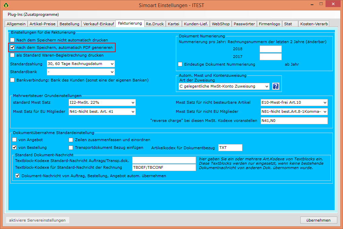Viewport: 343px width, 229px height.
Task: Click the 'übernehmen' button
Action: tap(318, 220)
